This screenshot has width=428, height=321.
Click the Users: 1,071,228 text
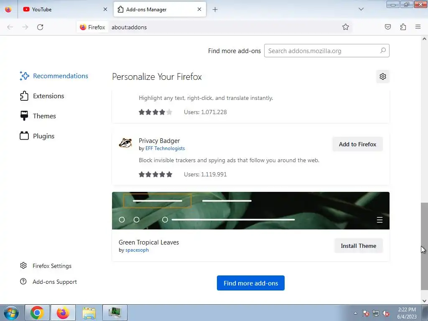coord(205,112)
